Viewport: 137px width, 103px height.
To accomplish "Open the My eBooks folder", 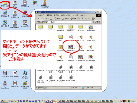I will (71, 28).
